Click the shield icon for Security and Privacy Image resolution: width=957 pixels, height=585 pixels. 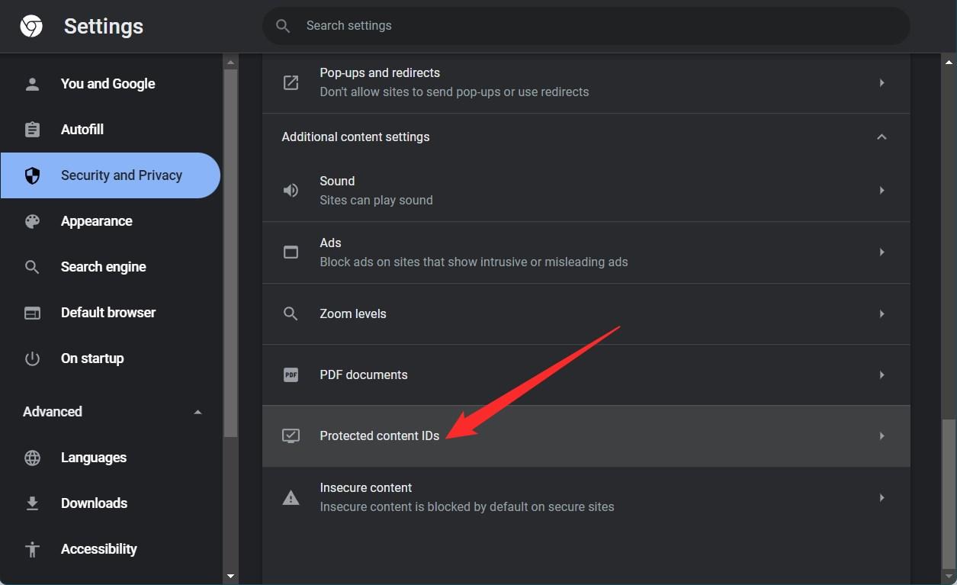point(31,175)
